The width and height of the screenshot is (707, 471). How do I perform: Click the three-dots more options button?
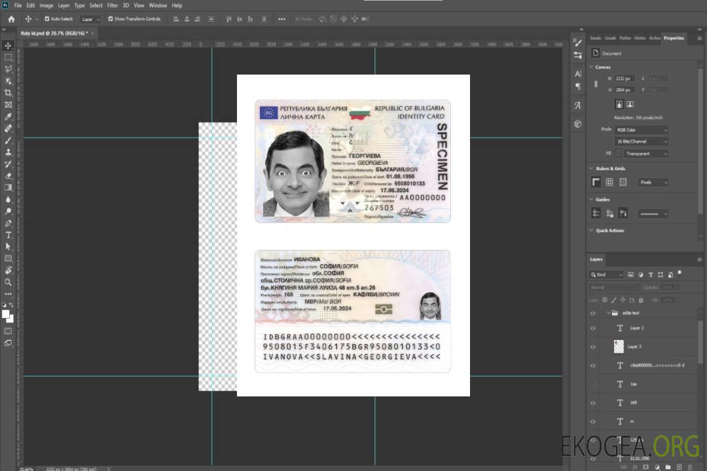[x=281, y=19]
